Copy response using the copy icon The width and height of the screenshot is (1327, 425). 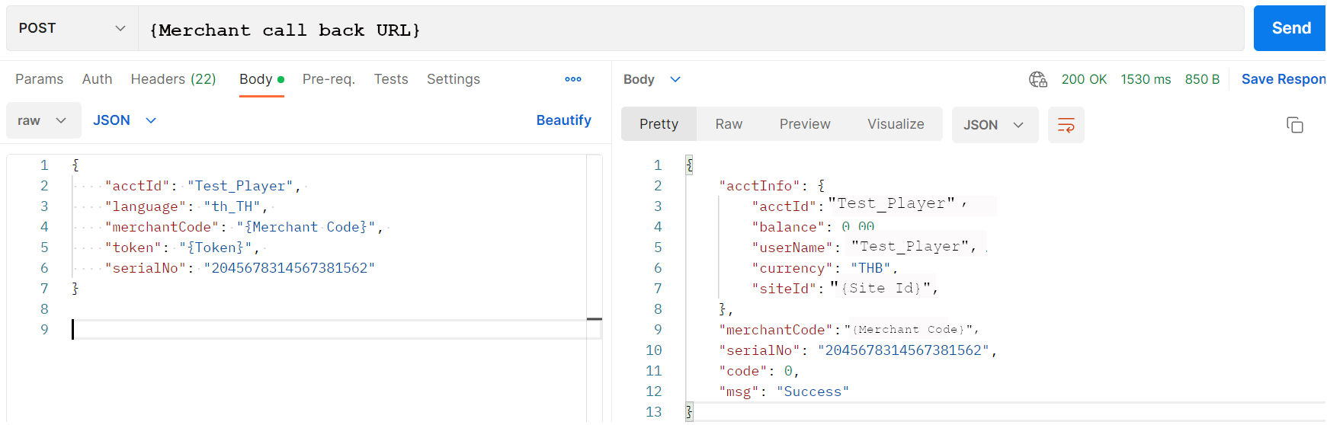(1294, 125)
